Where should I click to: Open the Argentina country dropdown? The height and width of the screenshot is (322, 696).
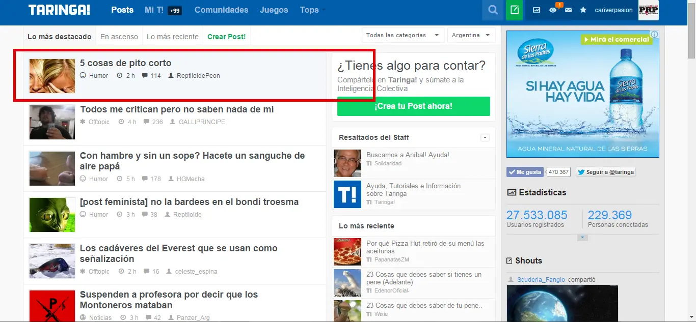(471, 35)
